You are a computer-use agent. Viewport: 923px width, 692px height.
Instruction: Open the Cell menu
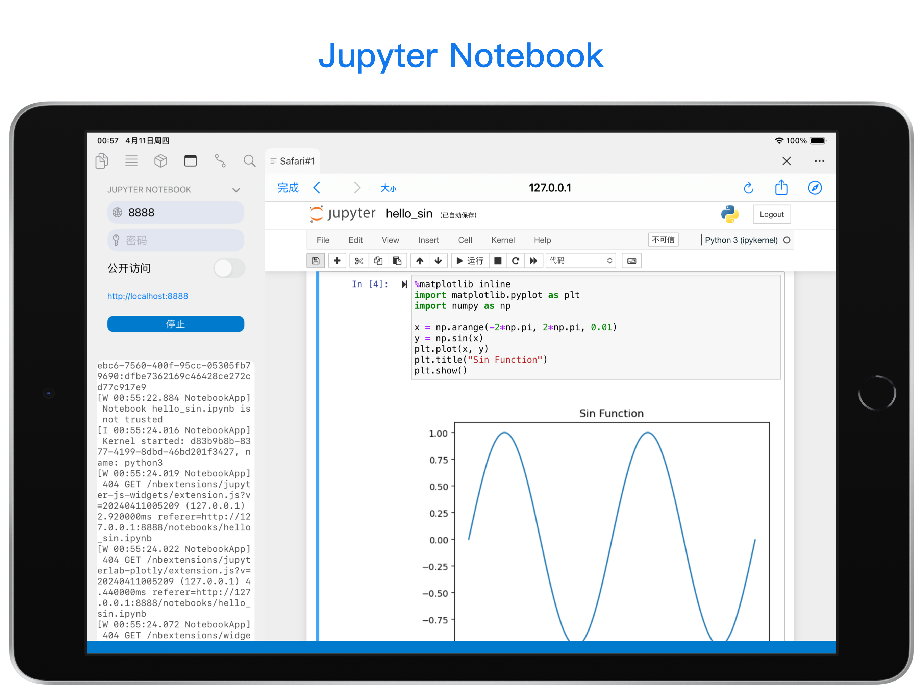tap(465, 240)
